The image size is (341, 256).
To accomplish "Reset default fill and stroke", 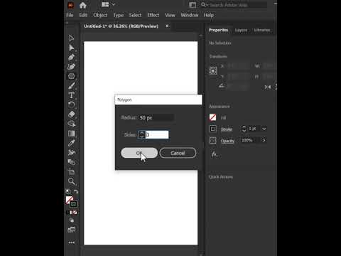I will click(x=68, y=191).
